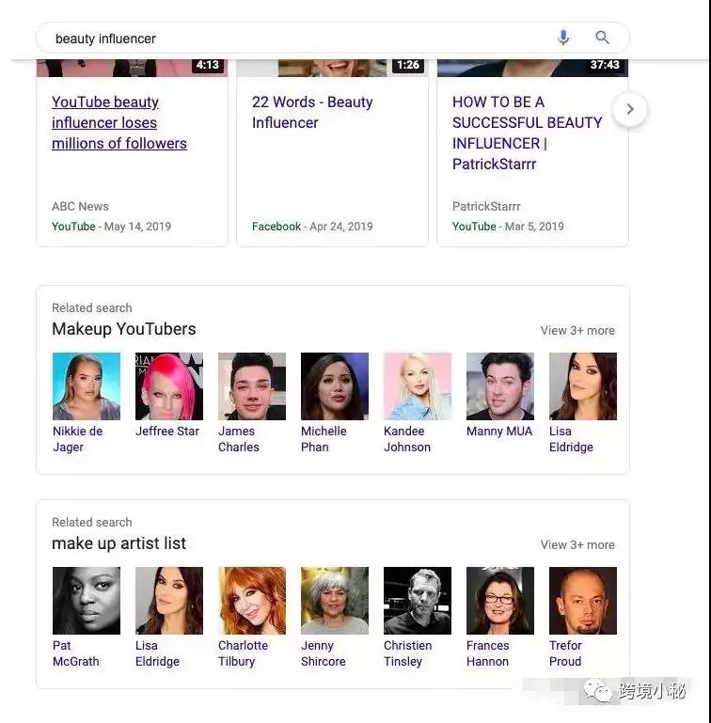This screenshot has height=723, width=711.
Task: Expand make up artist list View 3+ more
Action: tap(577, 544)
